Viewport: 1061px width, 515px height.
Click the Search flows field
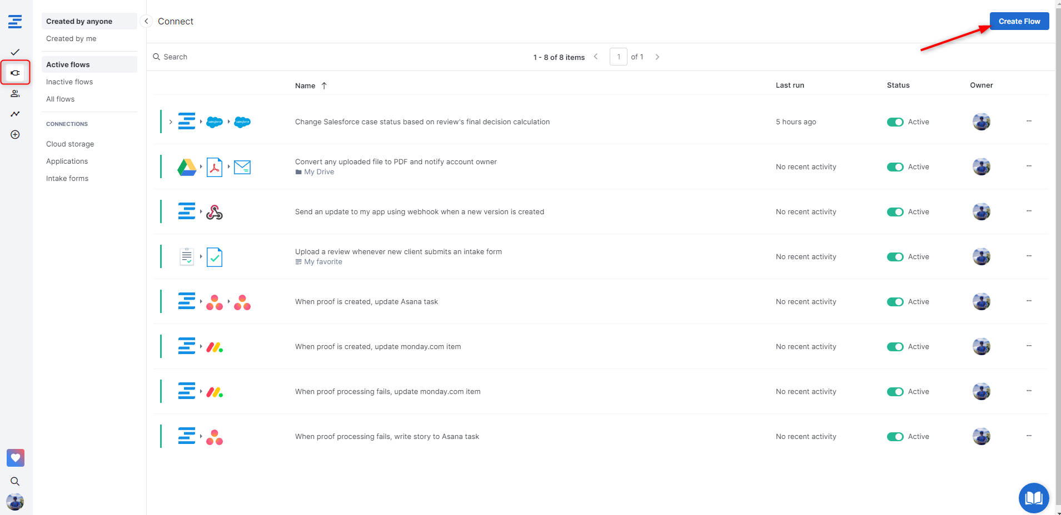coord(222,57)
